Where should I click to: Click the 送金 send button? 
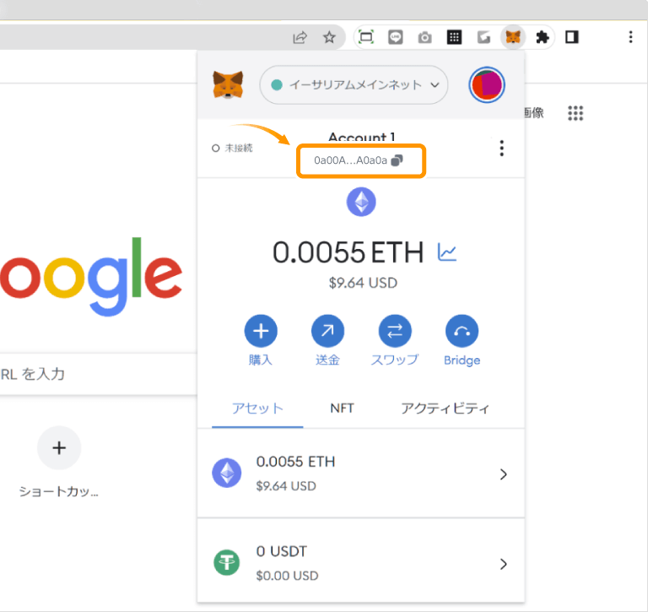(x=327, y=340)
